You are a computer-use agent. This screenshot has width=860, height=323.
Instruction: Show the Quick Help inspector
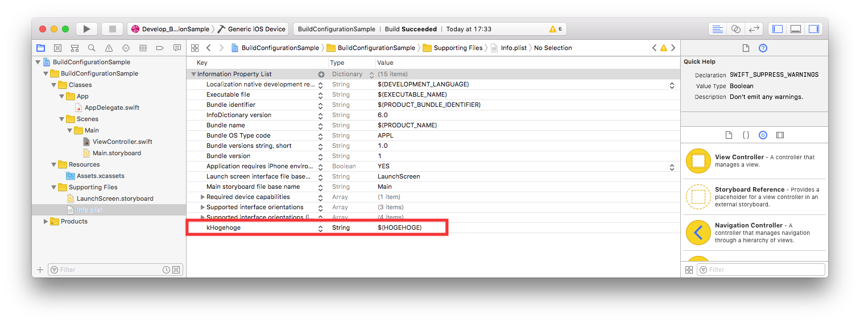763,48
